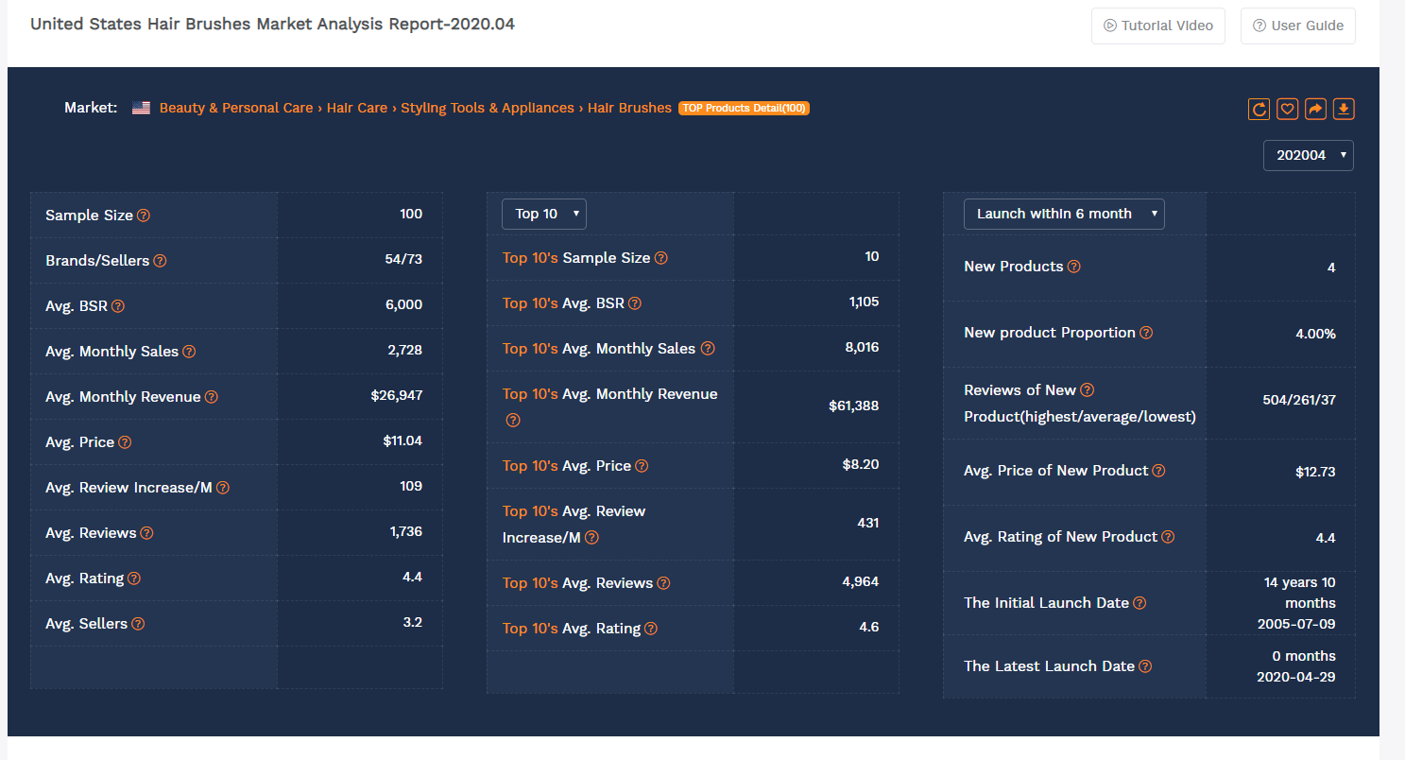Click the TOP Products Detail(100) badge

click(744, 108)
